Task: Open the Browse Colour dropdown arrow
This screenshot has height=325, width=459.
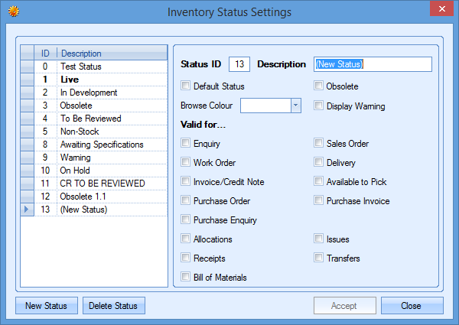Action: (x=295, y=106)
